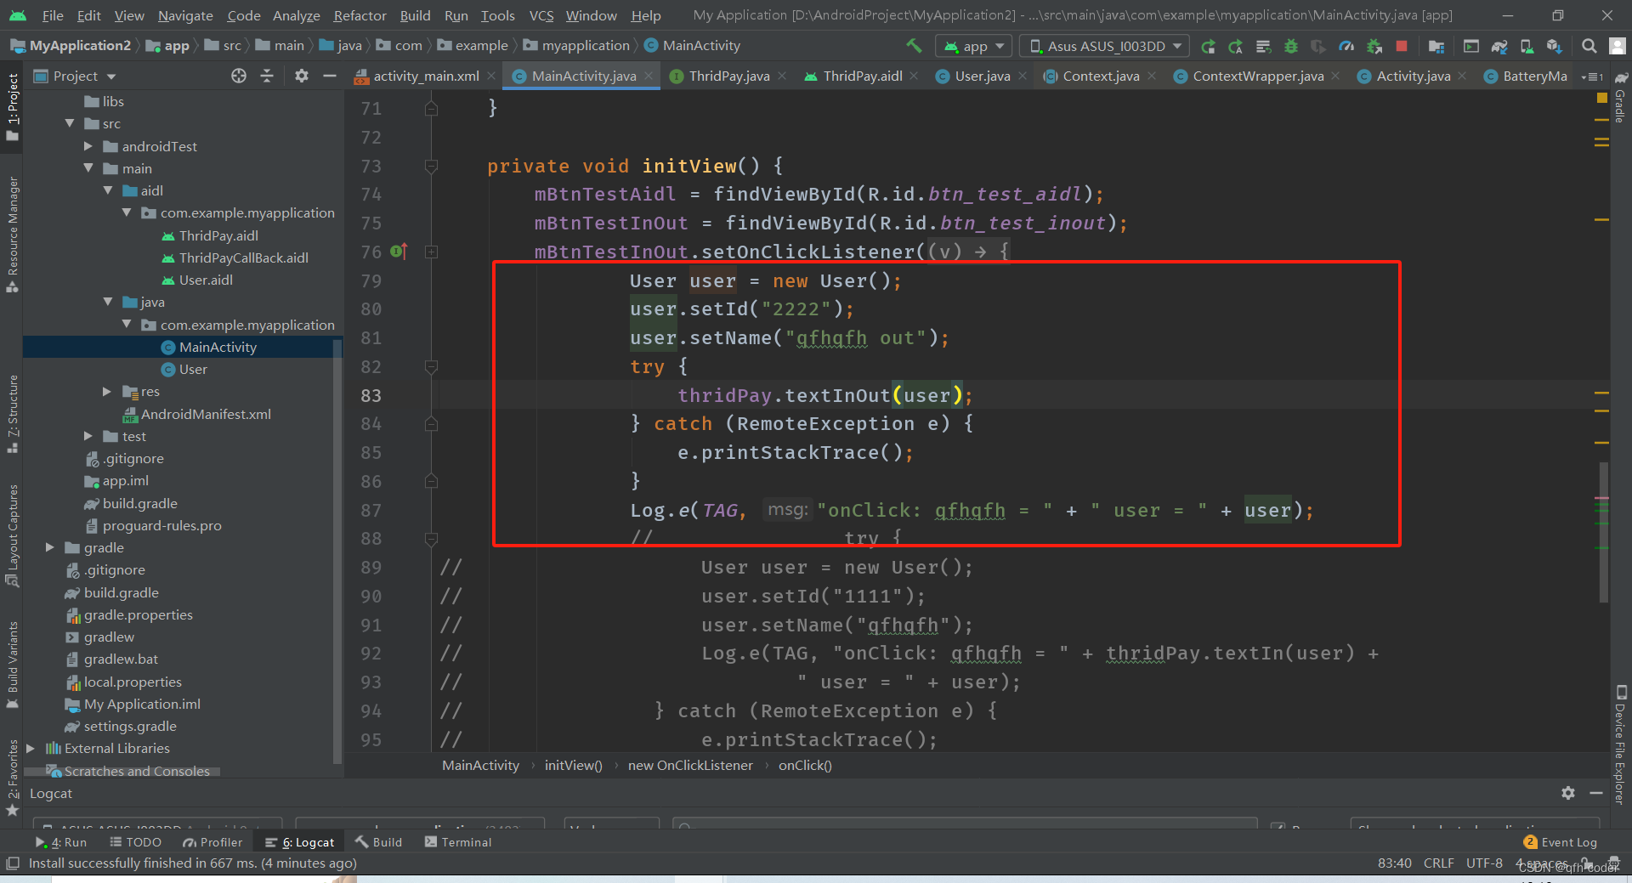Click the UTF-8 encoding status item

[x=1484, y=863]
